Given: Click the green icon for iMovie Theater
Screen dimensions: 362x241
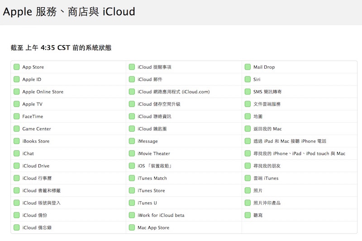Looking at the screenshot, I should pyautogui.click(x=132, y=153).
